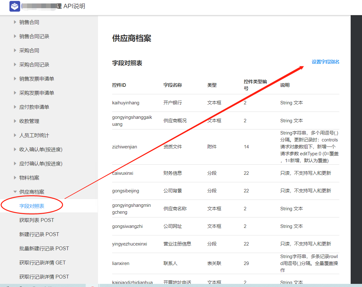Expand the 销售合同记录 section arrow
This screenshot has width=362, height=287.
coord(15,36)
